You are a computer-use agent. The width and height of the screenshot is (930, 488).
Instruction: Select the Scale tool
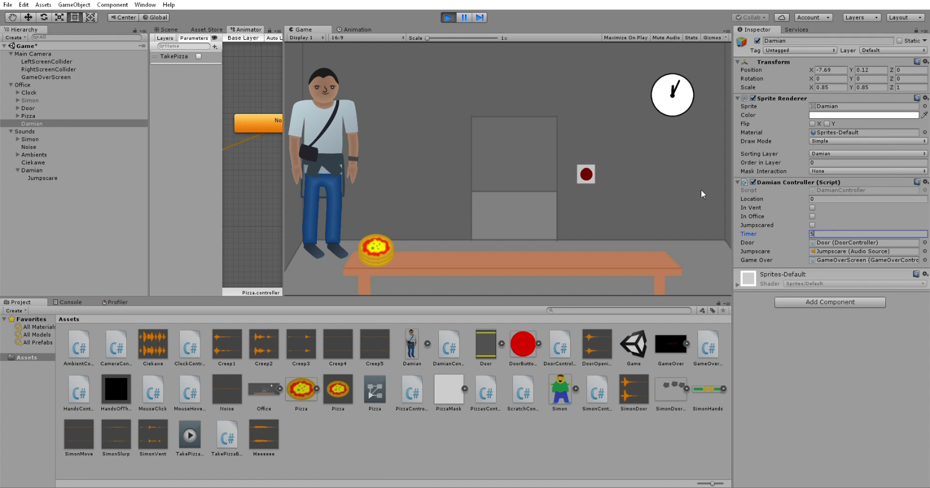[59, 17]
